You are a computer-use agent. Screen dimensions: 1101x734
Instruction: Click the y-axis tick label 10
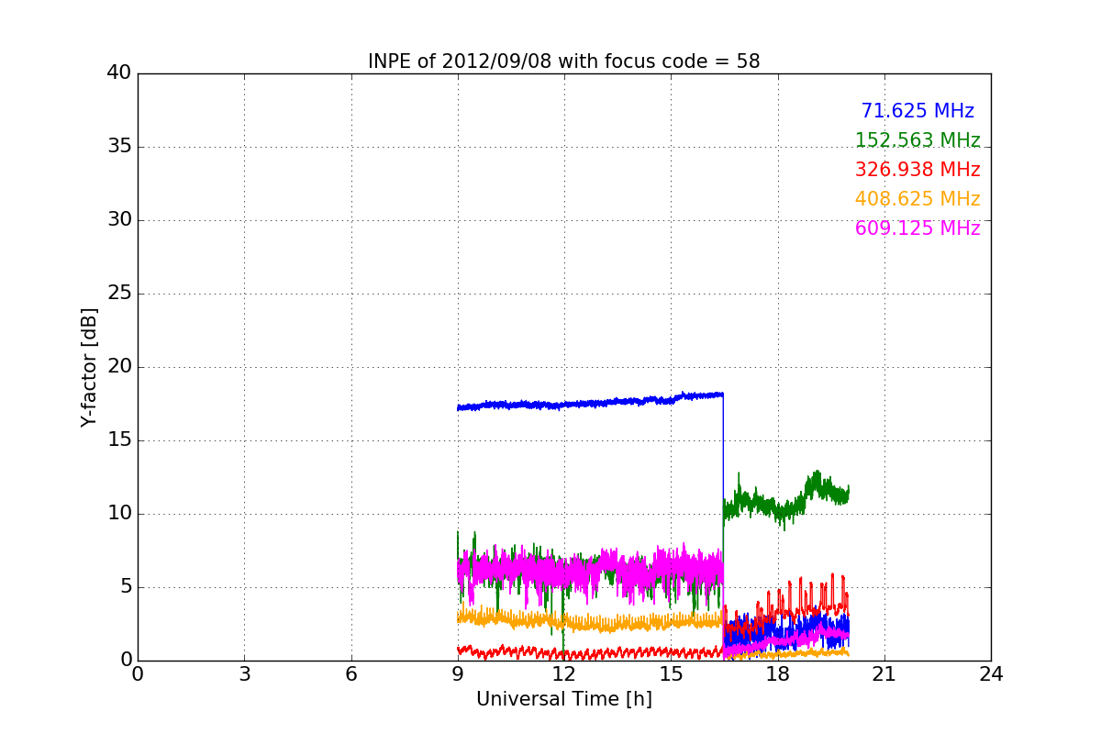[119, 514]
